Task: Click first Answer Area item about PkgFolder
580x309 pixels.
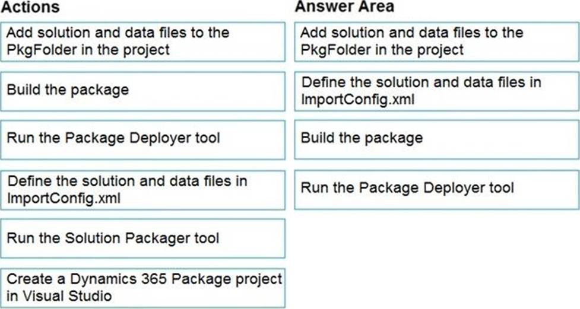Action: coord(436,42)
